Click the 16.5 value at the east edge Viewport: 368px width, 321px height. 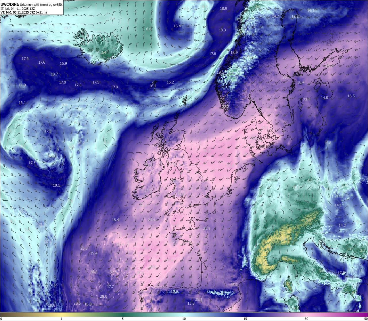351,96
